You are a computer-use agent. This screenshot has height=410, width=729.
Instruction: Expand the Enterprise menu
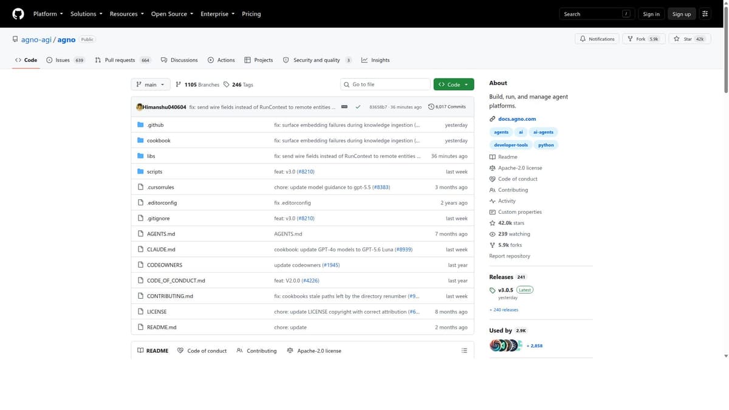pos(217,14)
